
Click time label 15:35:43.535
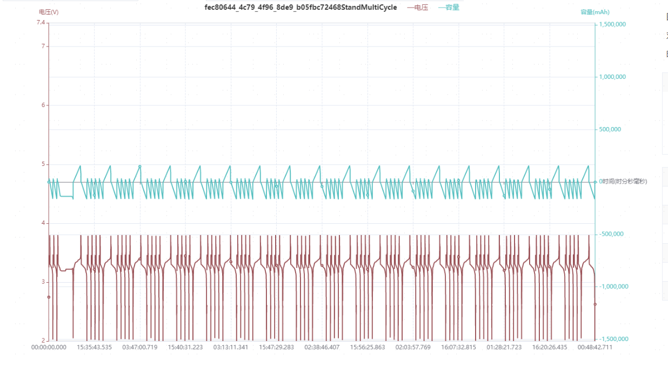pyautogui.click(x=94, y=347)
